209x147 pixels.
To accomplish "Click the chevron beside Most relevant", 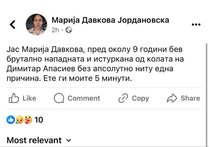I will click(x=69, y=141).
